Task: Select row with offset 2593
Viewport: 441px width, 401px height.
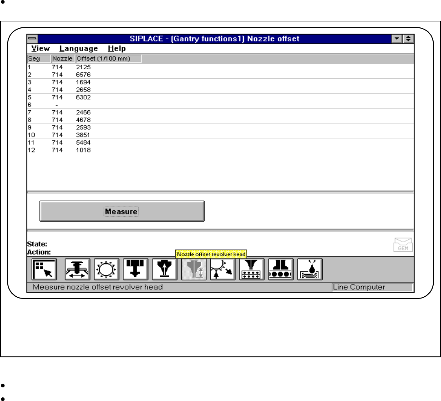Action: pos(220,127)
